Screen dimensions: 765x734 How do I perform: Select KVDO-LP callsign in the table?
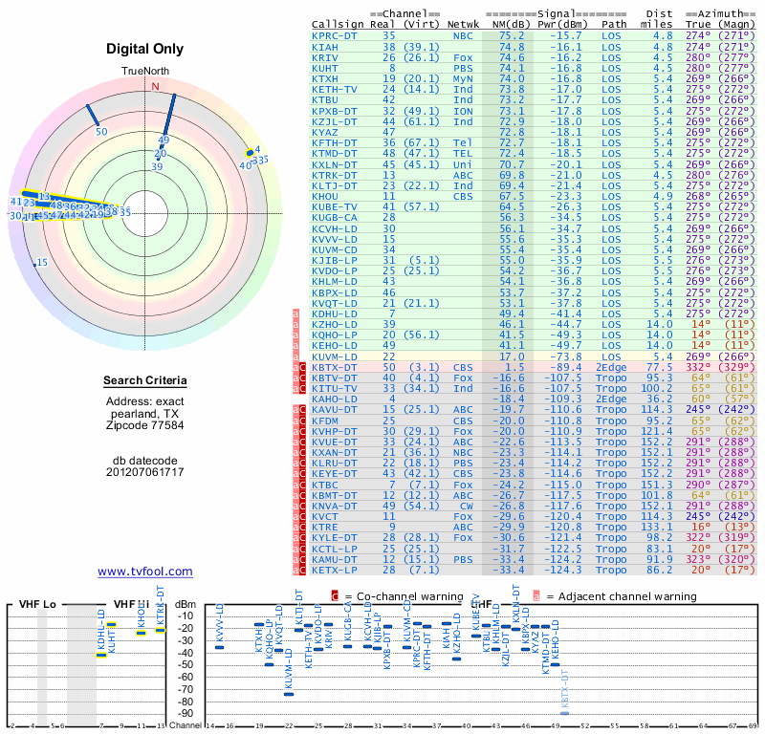334,271
